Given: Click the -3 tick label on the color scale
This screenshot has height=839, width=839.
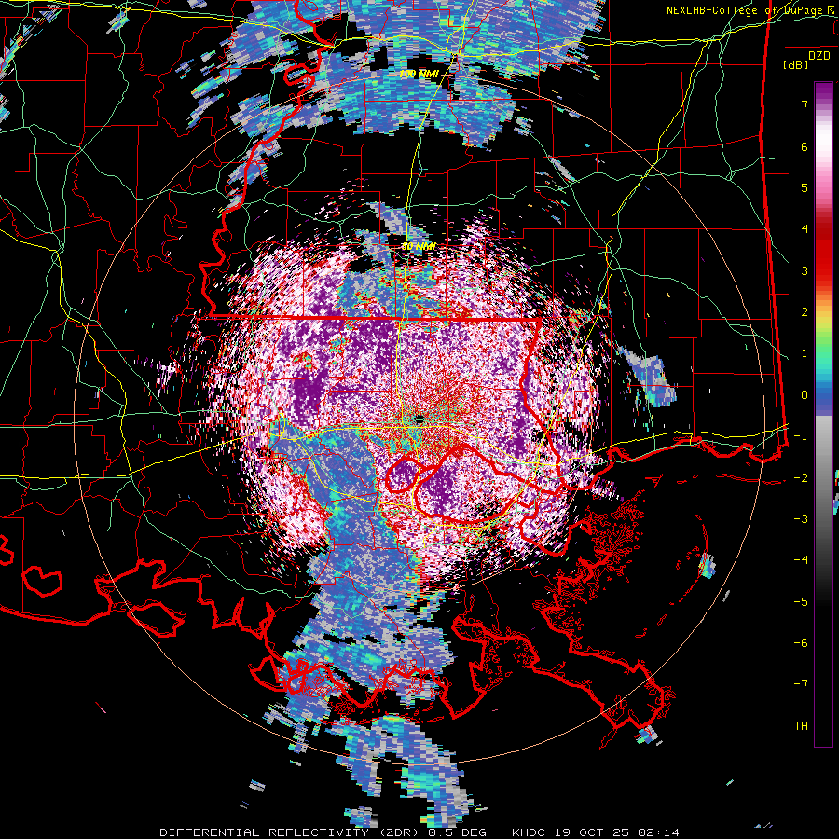Looking at the screenshot, I should (801, 519).
